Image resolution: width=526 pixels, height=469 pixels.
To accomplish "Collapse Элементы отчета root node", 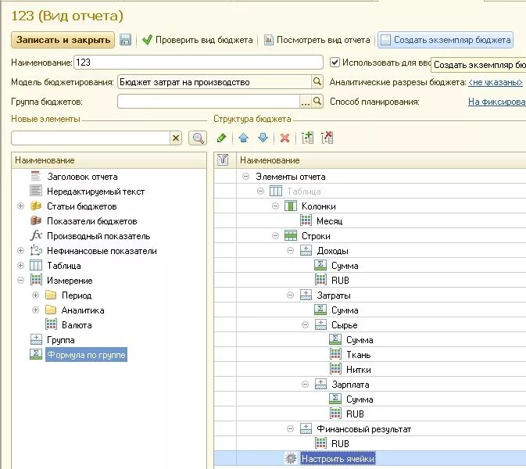I will 246,177.
